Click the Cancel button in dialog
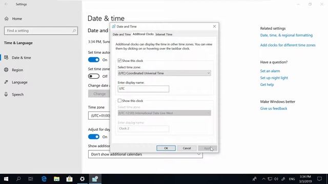The width and height of the screenshot is (328, 184). pos(187,148)
